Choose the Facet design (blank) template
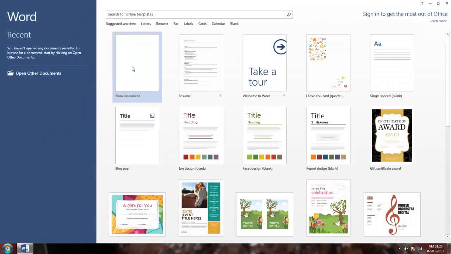Image resolution: width=451 pixels, height=254 pixels. click(x=265, y=135)
